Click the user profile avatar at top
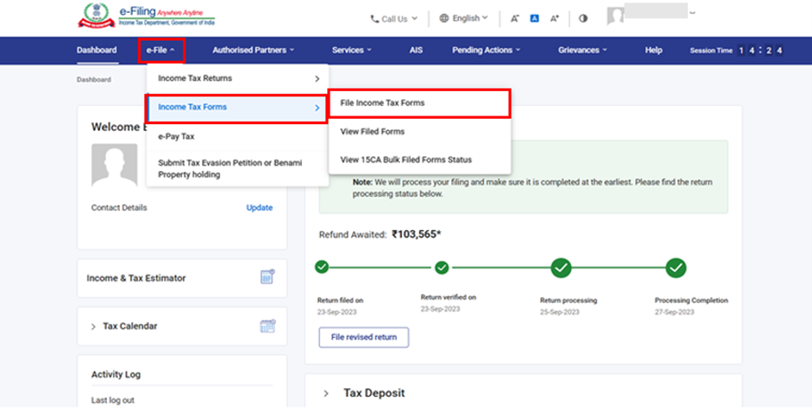812x415 pixels. click(615, 16)
